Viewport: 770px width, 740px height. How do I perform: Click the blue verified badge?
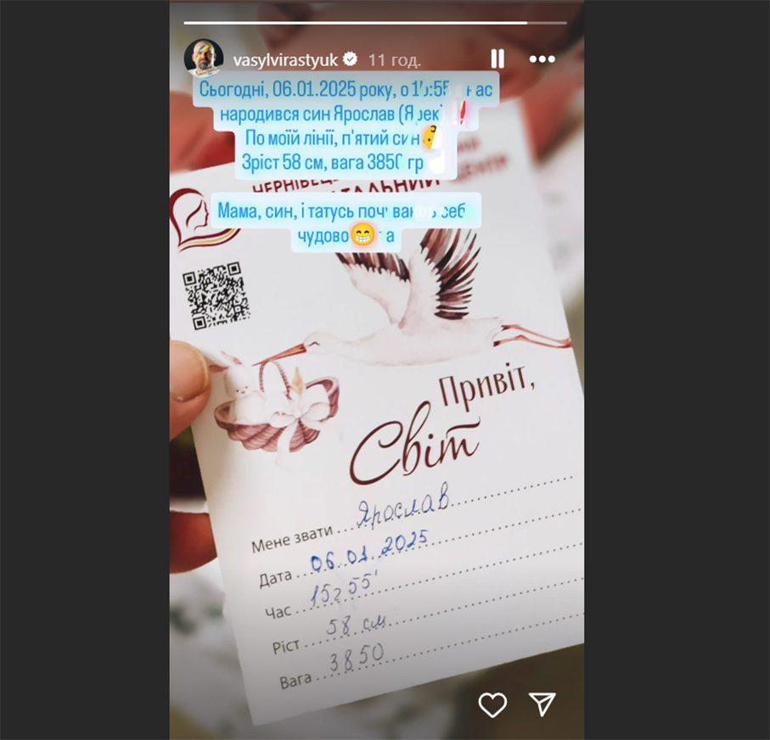(x=350, y=59)
